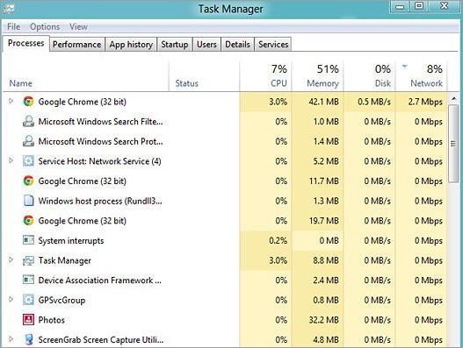
Task: Click the sort arrow above the Network column
Action: point(405,67)
